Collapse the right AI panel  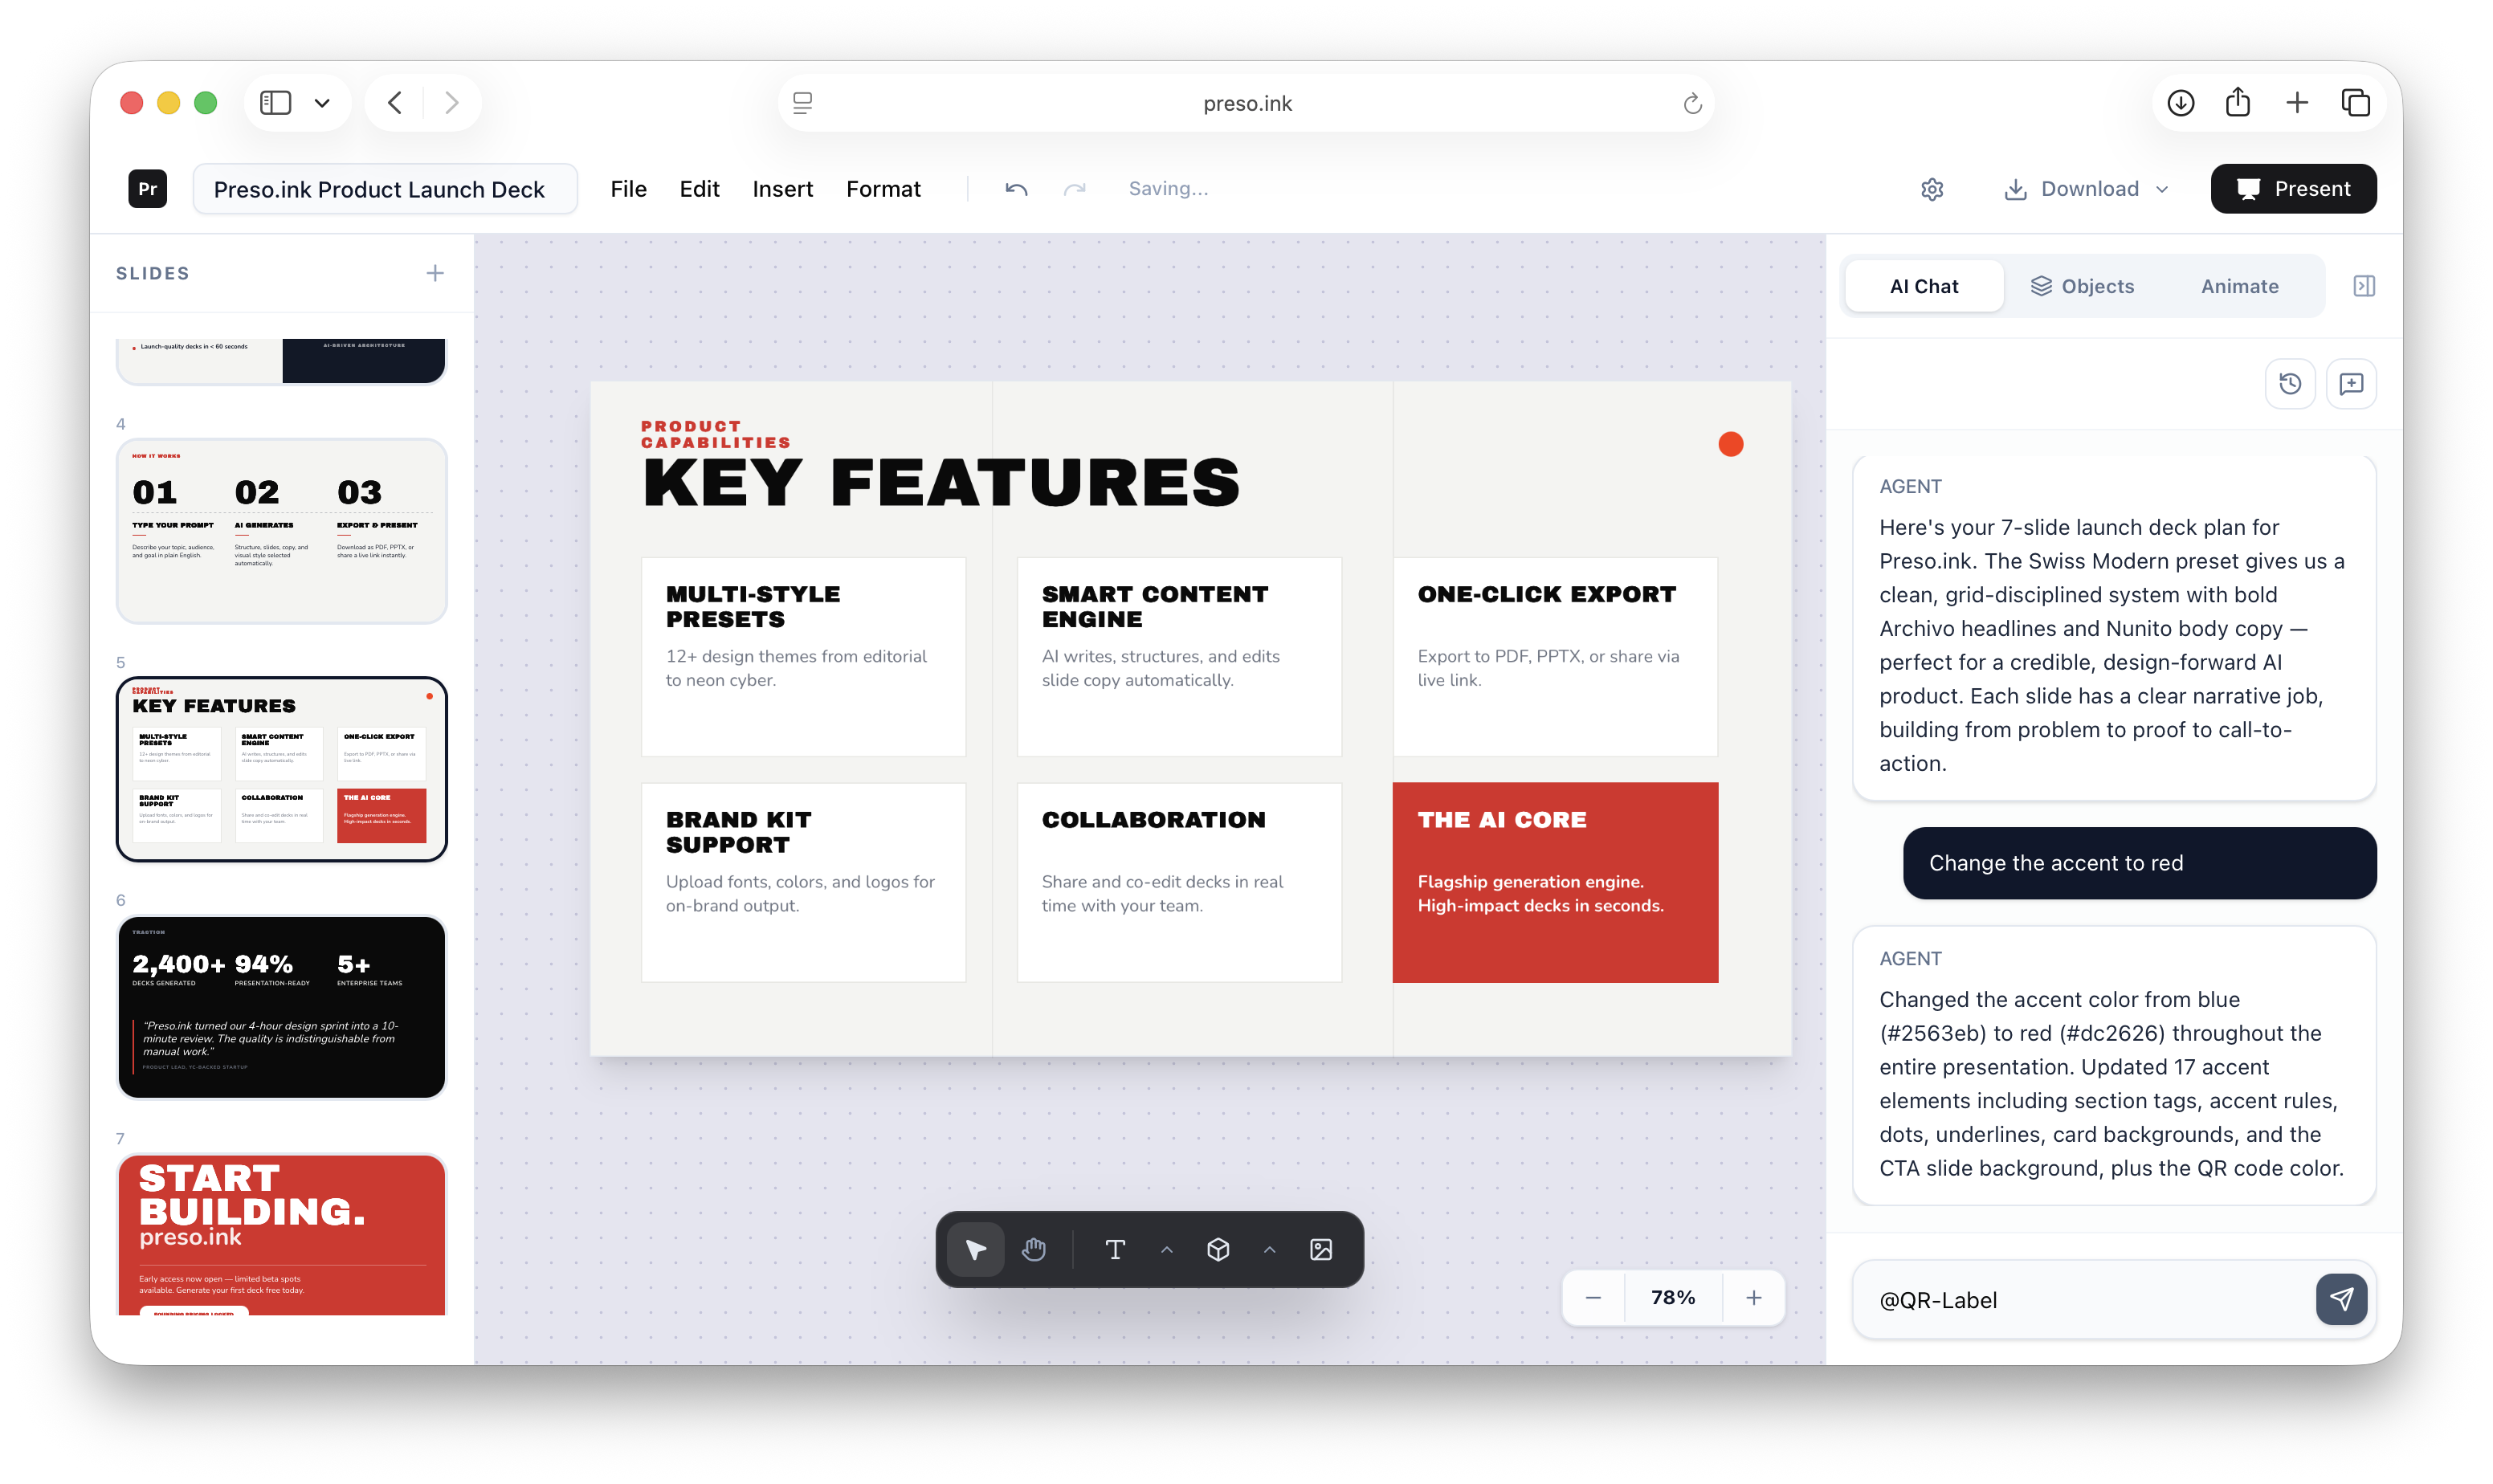(x=2366, y=285)
